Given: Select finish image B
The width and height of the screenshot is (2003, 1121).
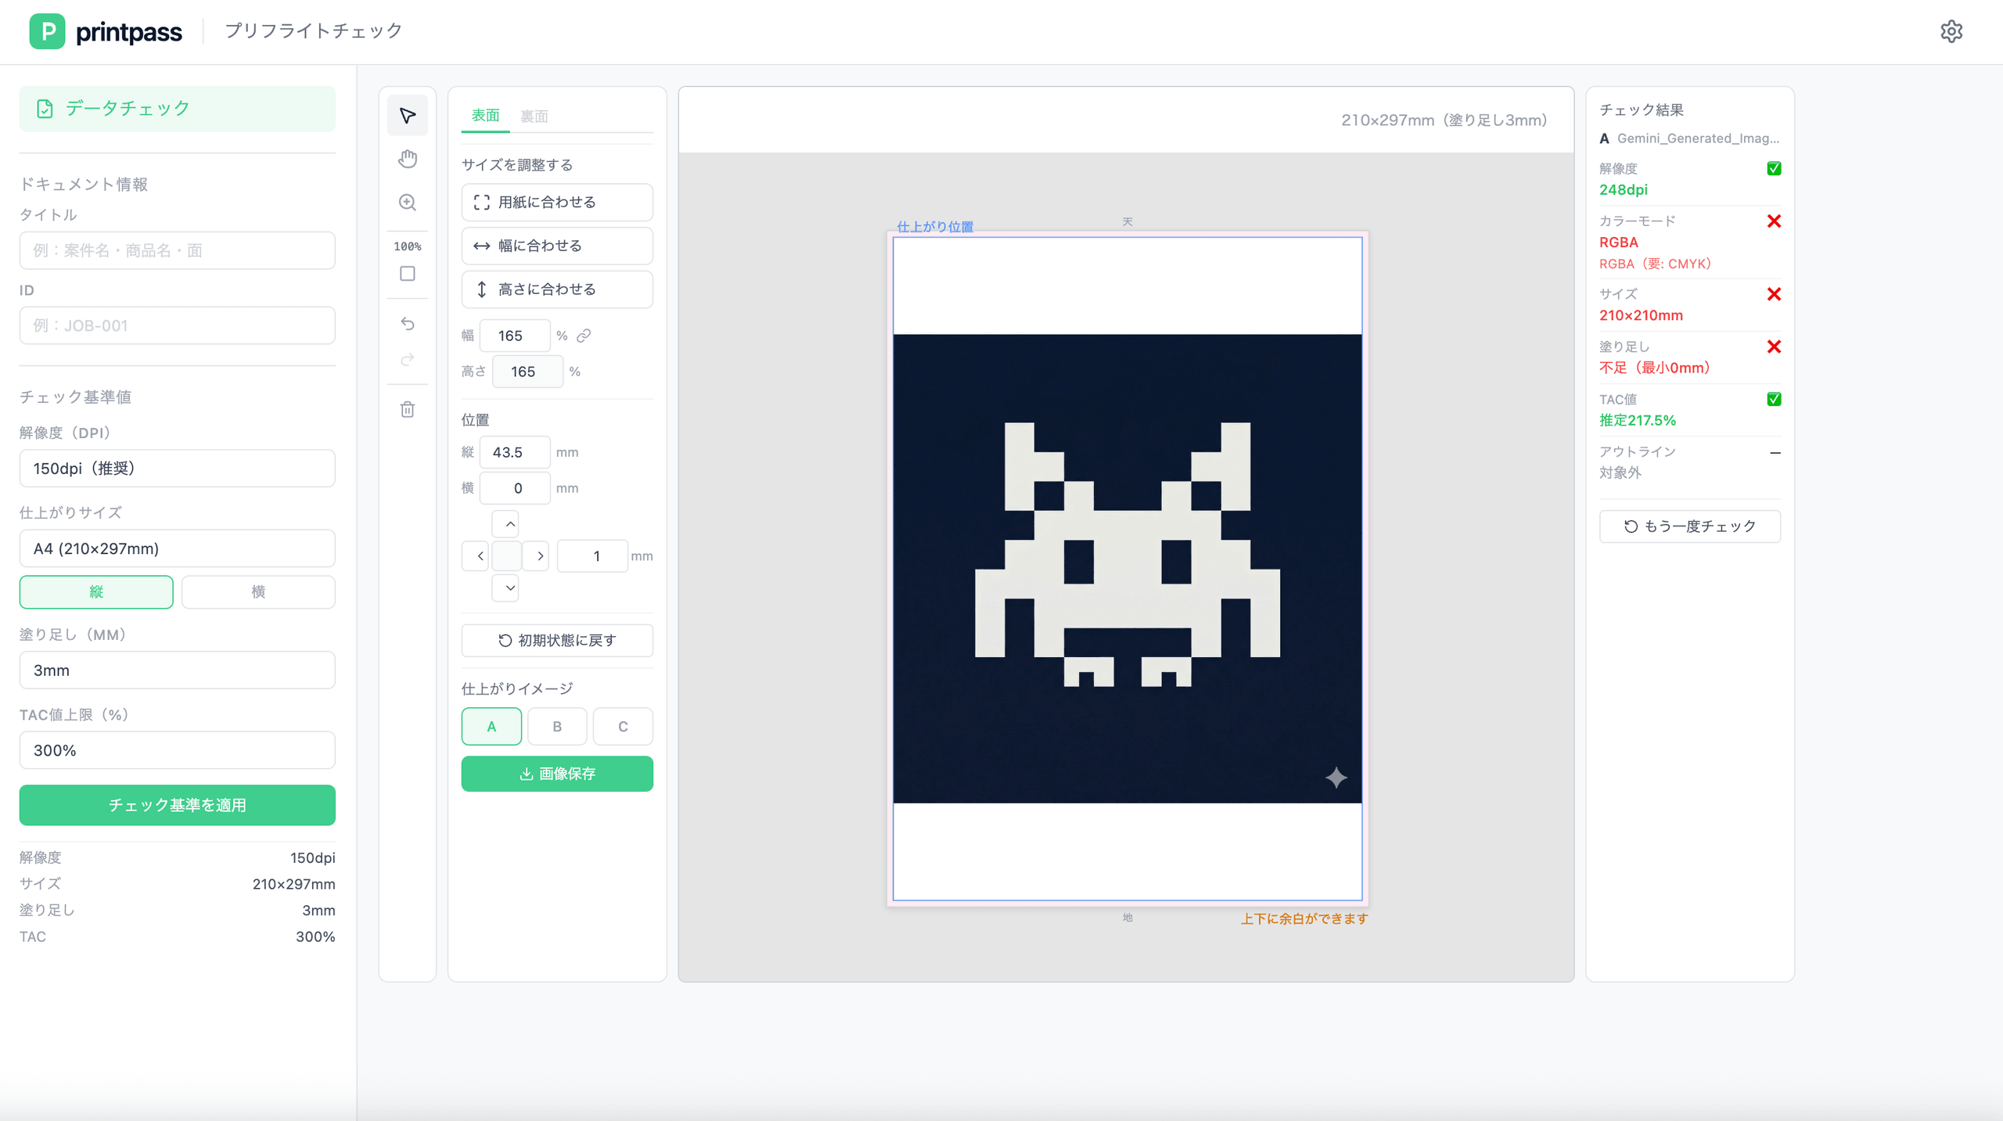Looking at the screenshot, I should (x=557, y=727).
